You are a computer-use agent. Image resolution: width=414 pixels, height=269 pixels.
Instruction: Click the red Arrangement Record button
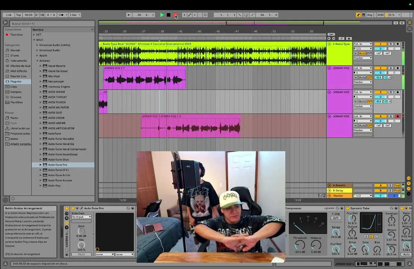(175, 15)
